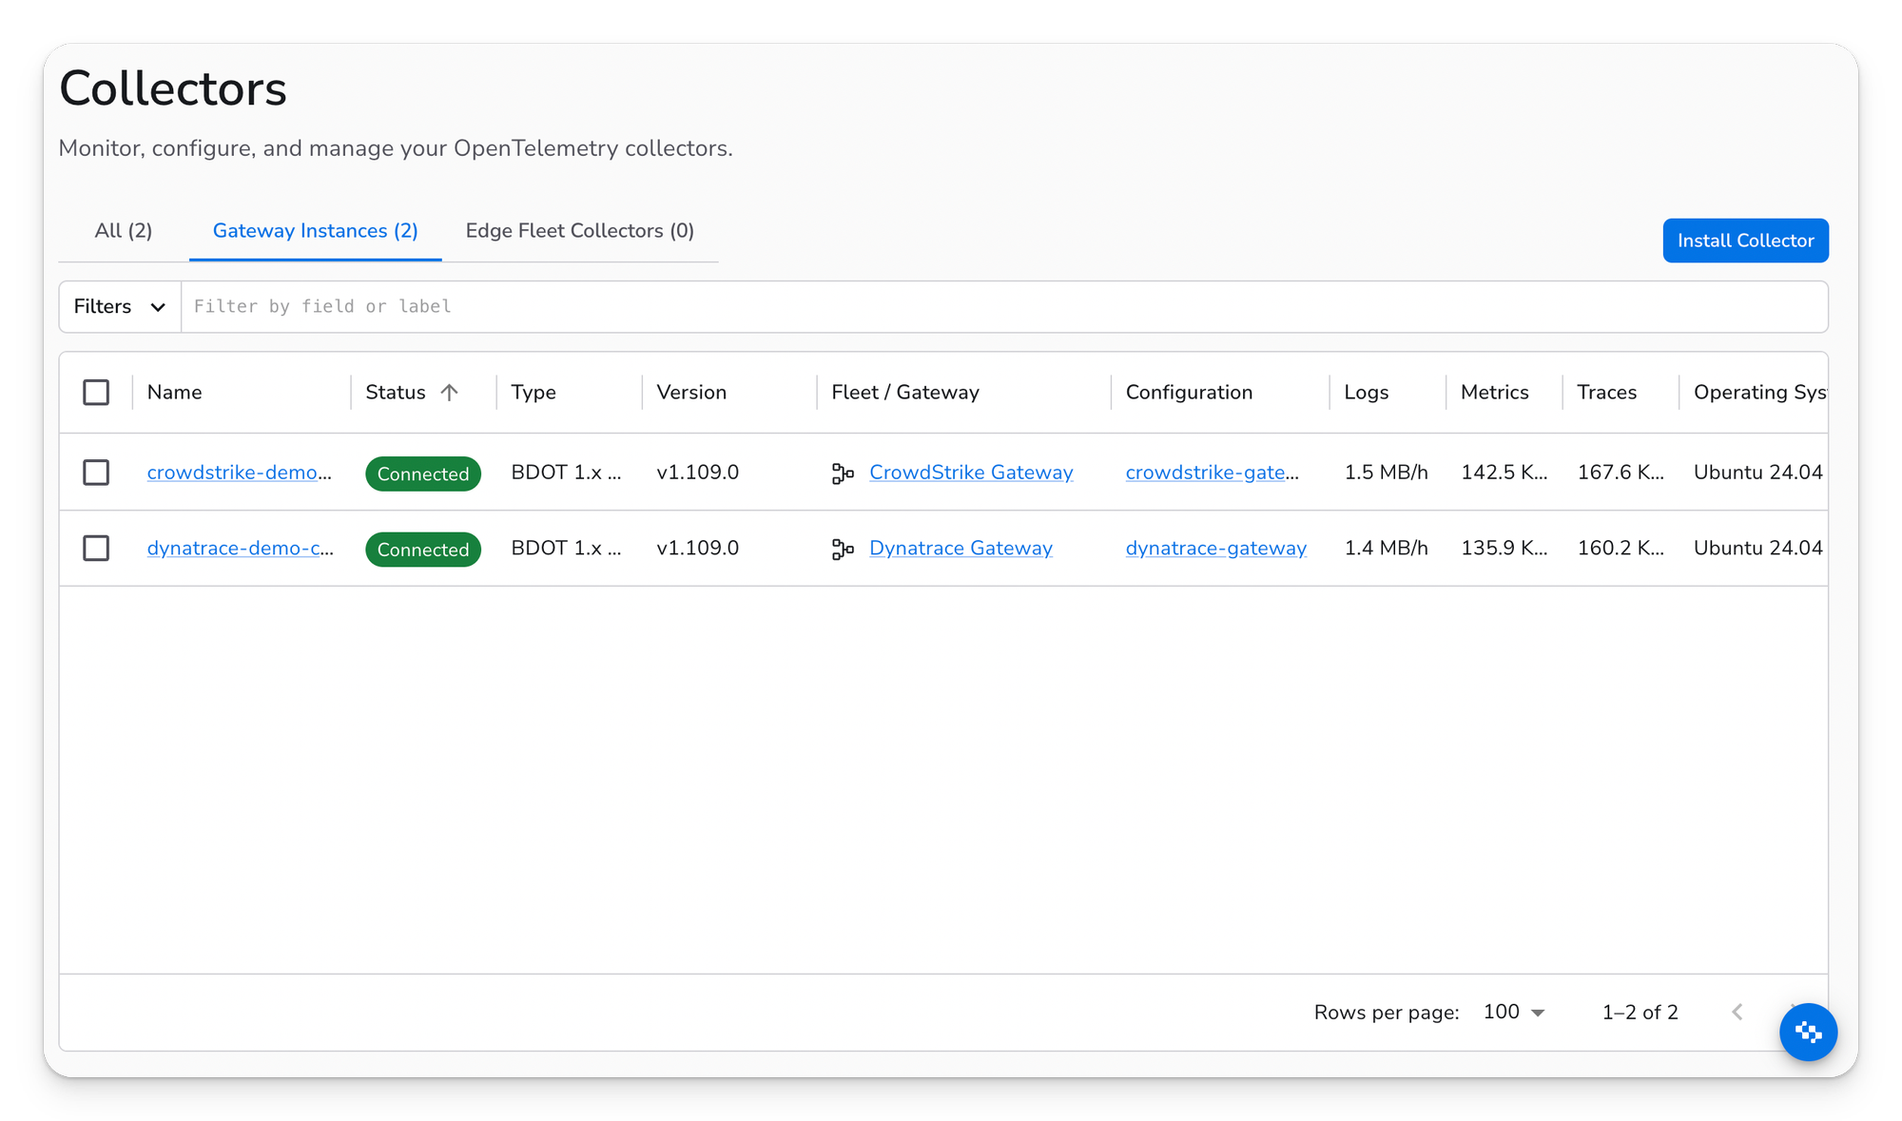Click the Status column sort arrow

coord(450,393)
